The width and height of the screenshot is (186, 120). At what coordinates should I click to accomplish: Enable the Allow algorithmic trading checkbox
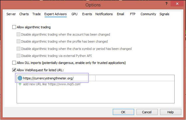[14, 27]
